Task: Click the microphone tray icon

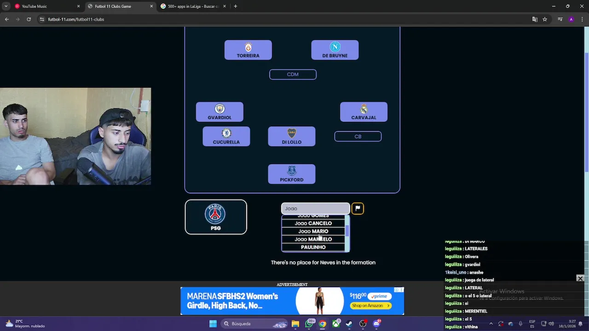Action: click(520, 324)
